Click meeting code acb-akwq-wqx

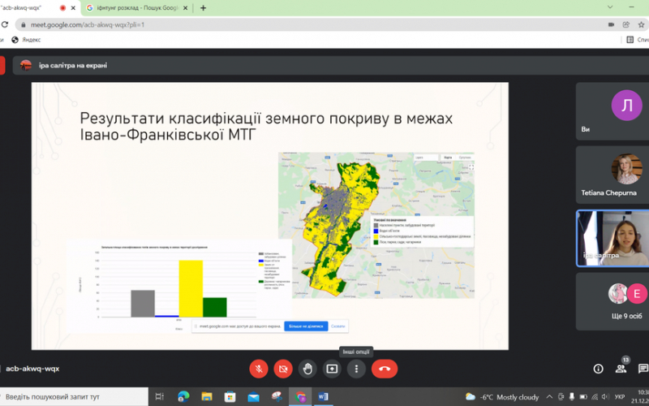[x=32, y=369]
